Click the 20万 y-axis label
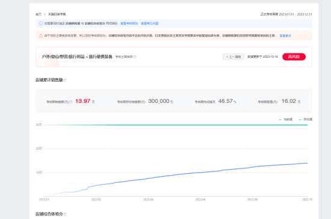Screen dimensions: 331x219 pos(39,149)
